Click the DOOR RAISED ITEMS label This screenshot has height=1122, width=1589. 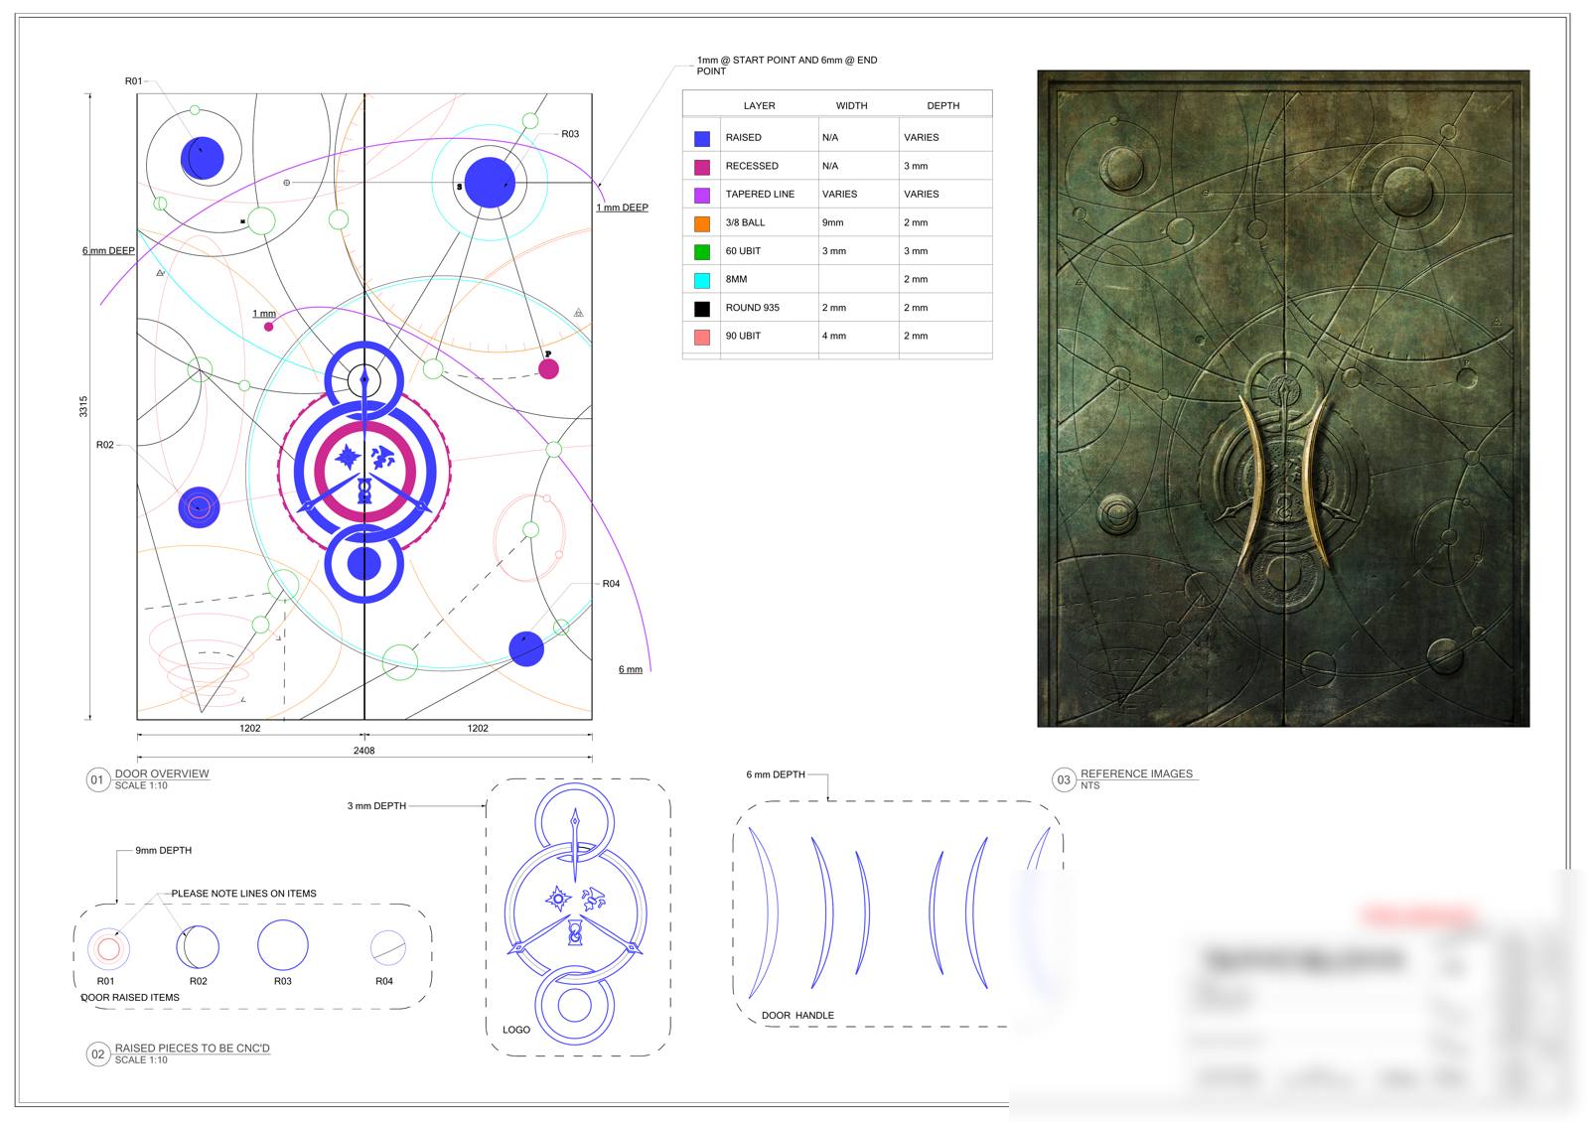point(130,997)
